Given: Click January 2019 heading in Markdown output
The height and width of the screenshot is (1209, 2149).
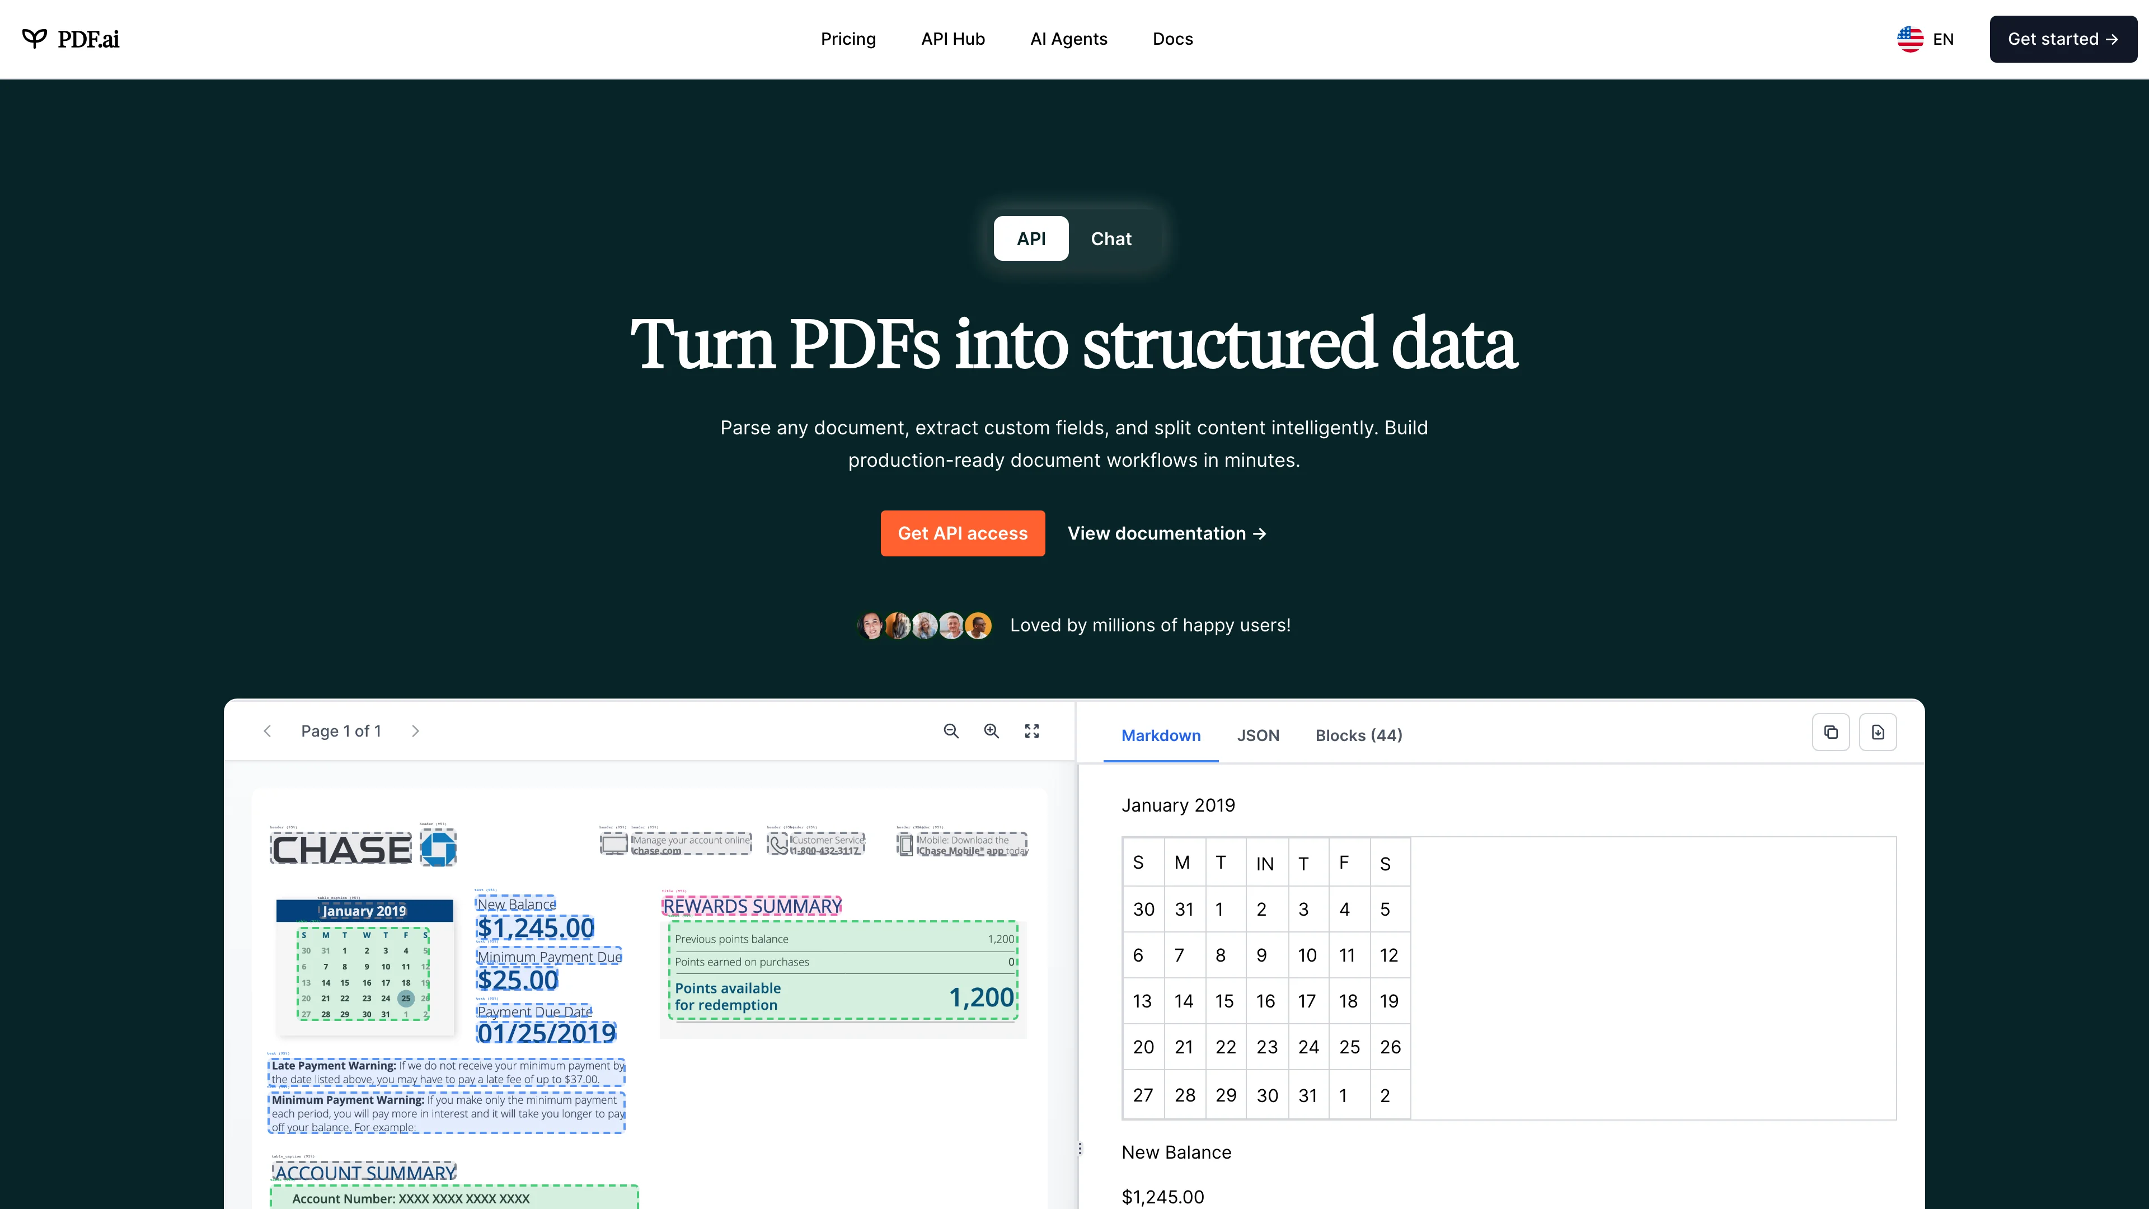Looking at the screenshot, I should pyautogui.click(x=1178, y=805).
